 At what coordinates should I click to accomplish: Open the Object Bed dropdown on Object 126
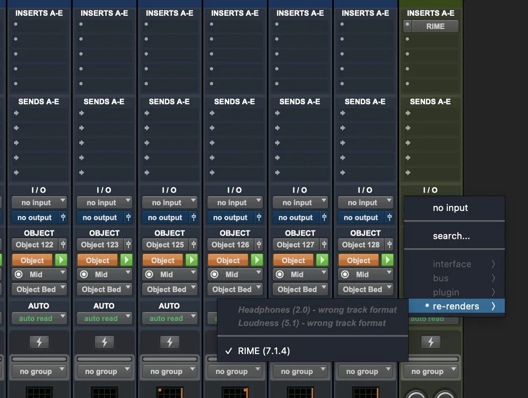point(235,289)
